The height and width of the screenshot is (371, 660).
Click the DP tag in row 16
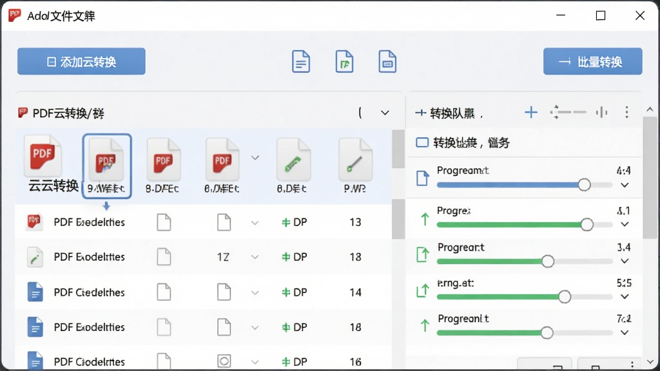click(x=294, y=362)
